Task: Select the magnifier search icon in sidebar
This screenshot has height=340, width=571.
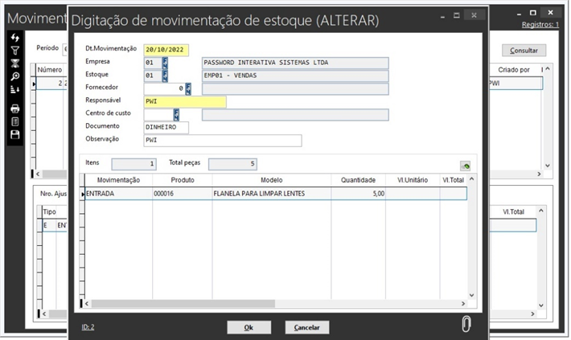Action: pos(14,76)
